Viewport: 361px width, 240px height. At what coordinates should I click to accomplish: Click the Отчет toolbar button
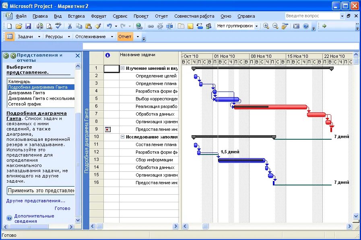tap(125, 37)
